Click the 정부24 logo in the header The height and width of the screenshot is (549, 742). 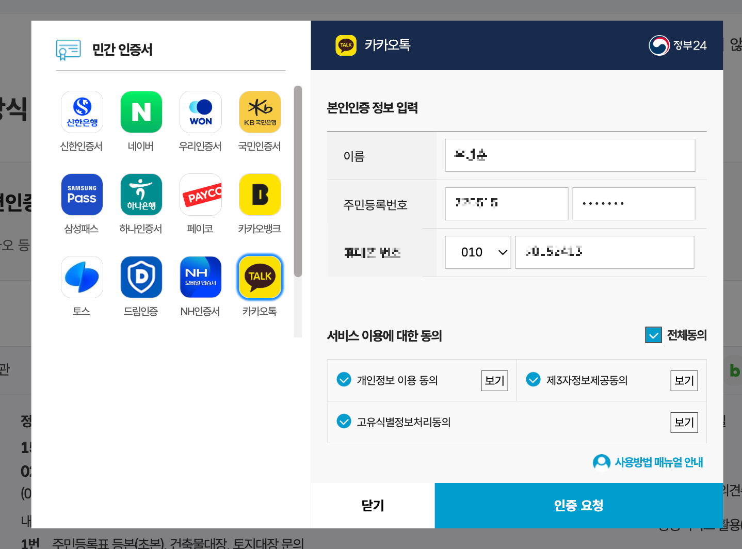click(x=678, y=45)
